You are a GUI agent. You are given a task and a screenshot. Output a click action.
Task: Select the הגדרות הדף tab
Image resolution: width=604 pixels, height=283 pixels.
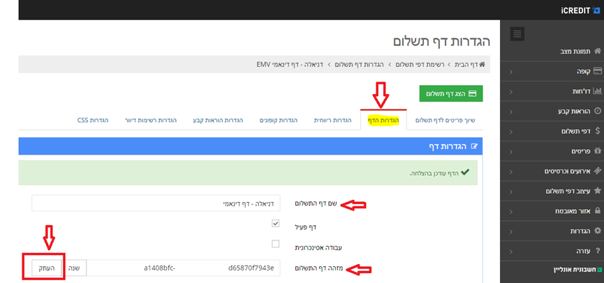pos(383,121)
